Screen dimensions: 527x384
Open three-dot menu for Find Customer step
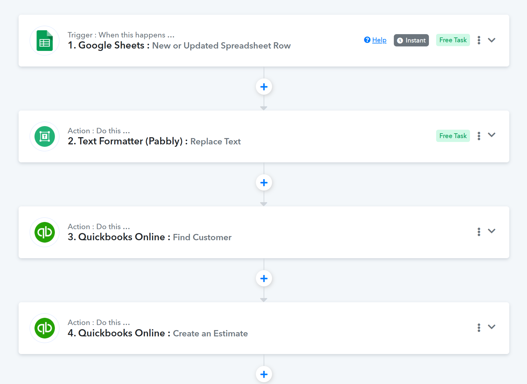[479, 232]
